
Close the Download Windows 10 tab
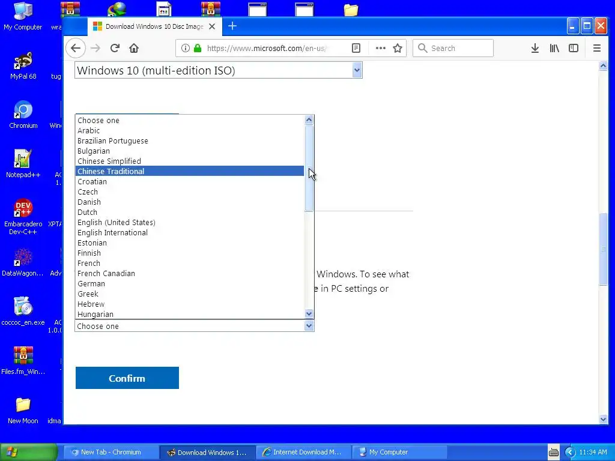coord(212,26)
